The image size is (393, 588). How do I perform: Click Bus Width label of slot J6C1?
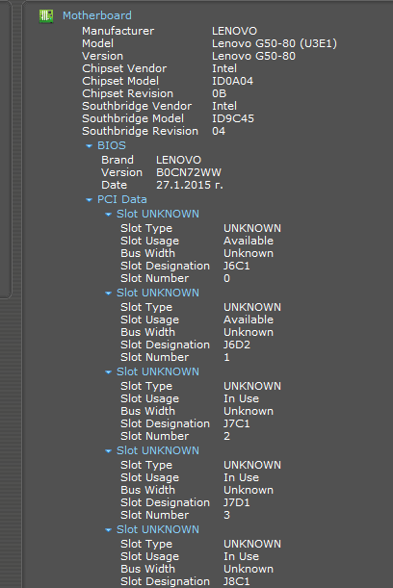coord(148,253)
